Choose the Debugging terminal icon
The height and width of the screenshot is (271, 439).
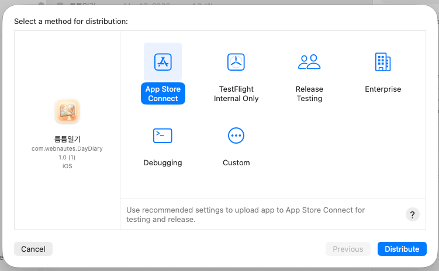tap(163, 135)
